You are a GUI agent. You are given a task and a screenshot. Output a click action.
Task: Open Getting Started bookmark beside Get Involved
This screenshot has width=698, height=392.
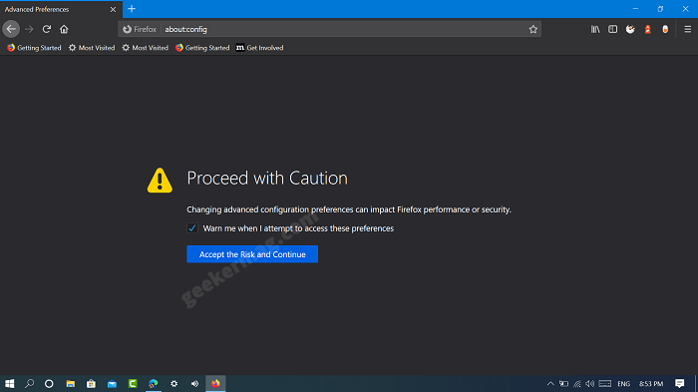click(x=202, y=48)
